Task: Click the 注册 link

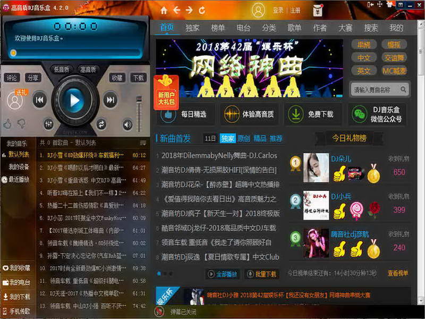Action: [x=295, y=10]
